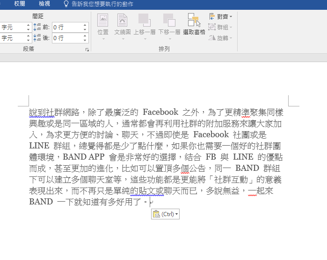Viewport: 327px width, 260px height.
Task: Decrease lower 字元 indent with down arrow
Action: 29,41
